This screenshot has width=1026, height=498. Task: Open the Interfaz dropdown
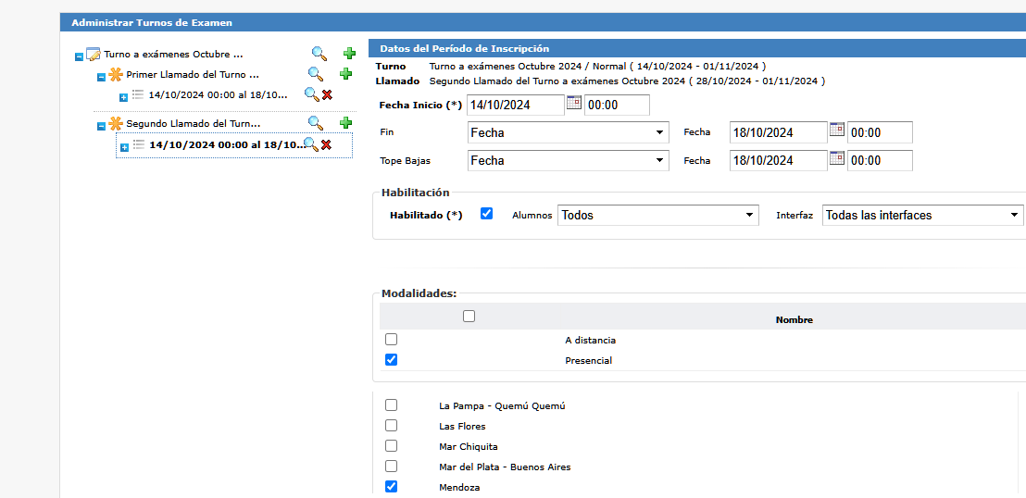pos(922,216)
